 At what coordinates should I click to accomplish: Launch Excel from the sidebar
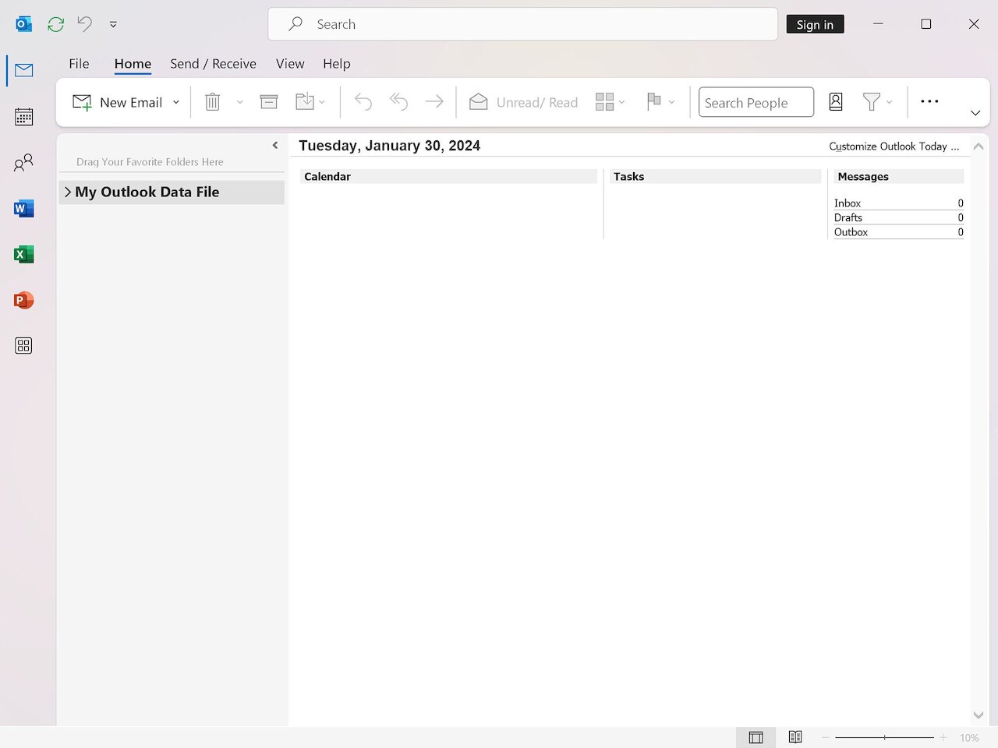pos(23,254)
